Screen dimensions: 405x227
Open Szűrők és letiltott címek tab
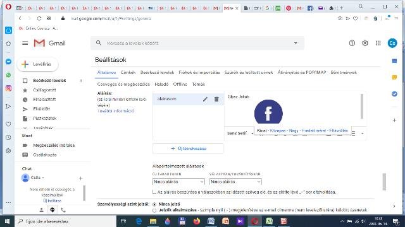tap(249, 73)
